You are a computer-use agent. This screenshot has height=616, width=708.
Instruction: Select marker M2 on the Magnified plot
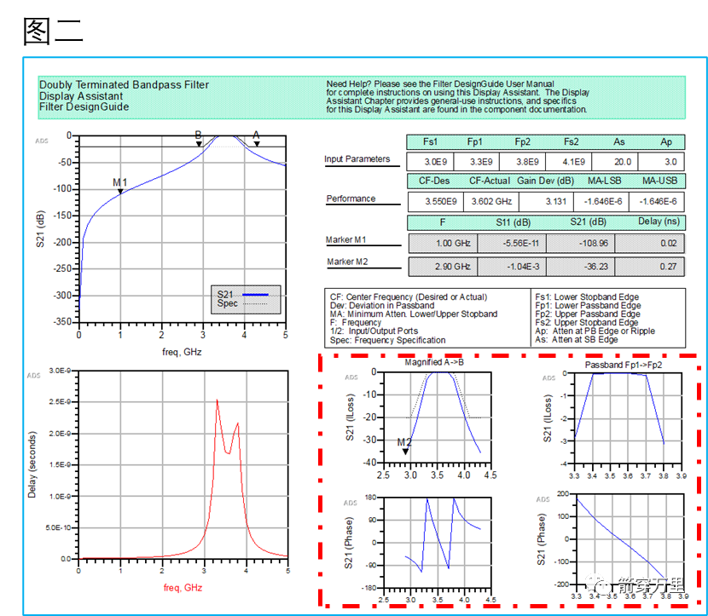click(x=405, y=452)
